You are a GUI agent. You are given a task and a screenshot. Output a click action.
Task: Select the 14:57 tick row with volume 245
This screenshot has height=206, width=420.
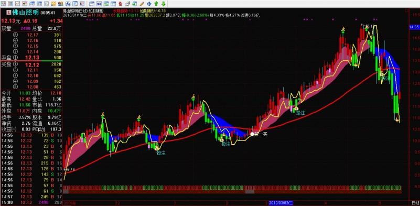(x=31, y=197)
